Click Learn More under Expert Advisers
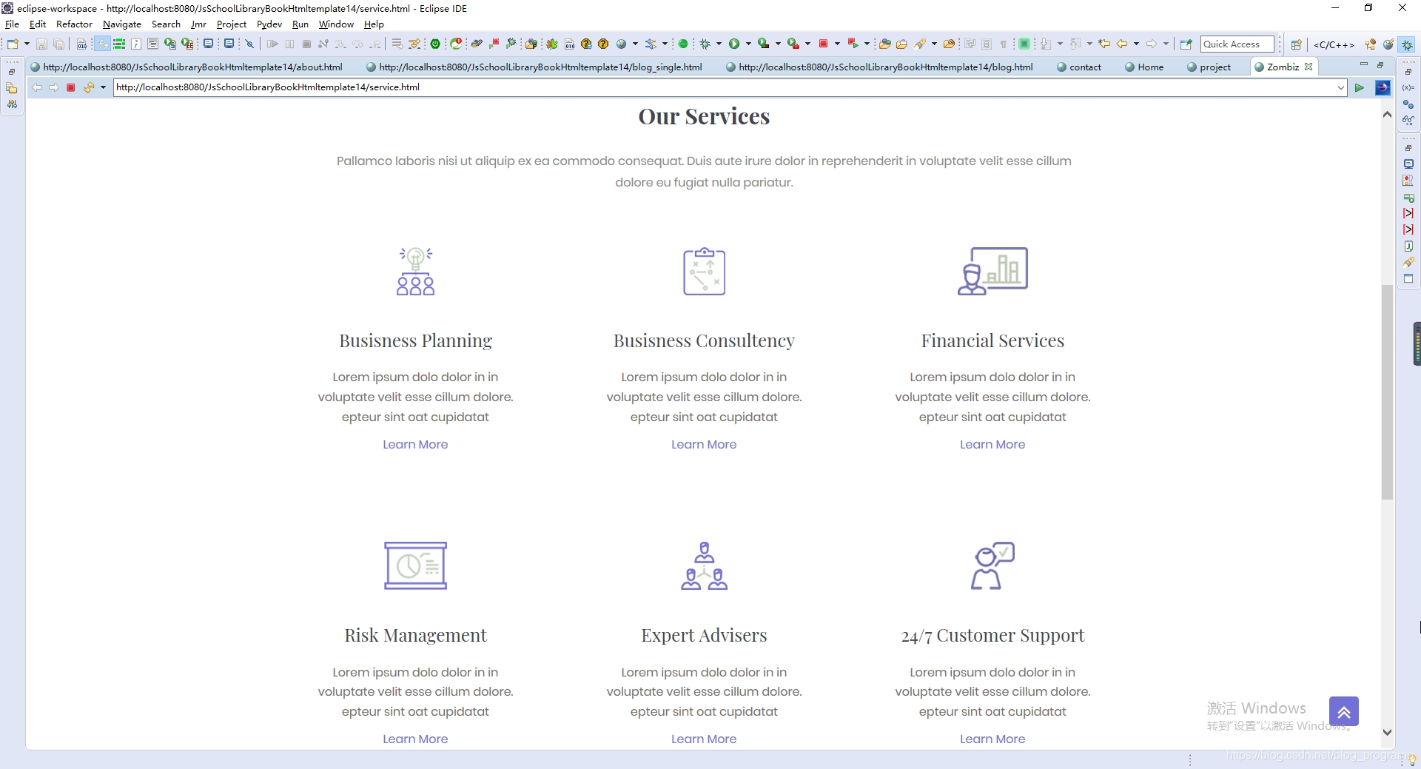Image resolution: width=1421 pixels, height=769 pixels. pos(704,739)
